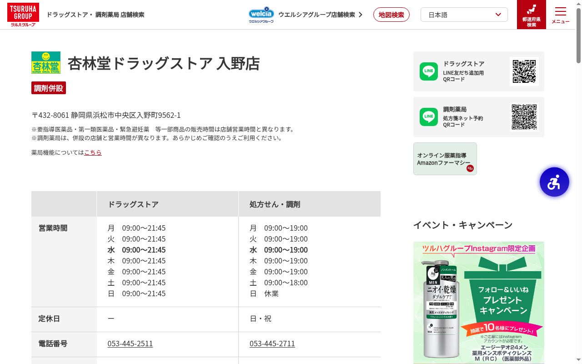Click the Welcia group logo

click(x=261, y=15)
